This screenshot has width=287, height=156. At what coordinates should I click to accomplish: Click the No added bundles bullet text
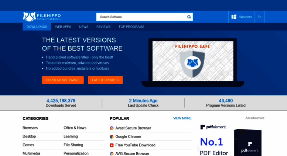[78, 69]
